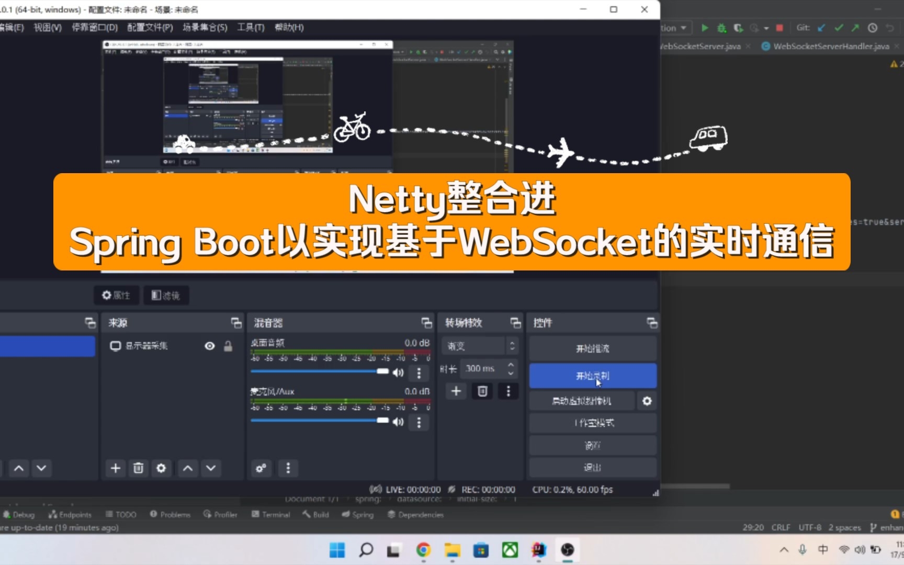
Task: Move the selected source down
Action: tap(211, 468)
